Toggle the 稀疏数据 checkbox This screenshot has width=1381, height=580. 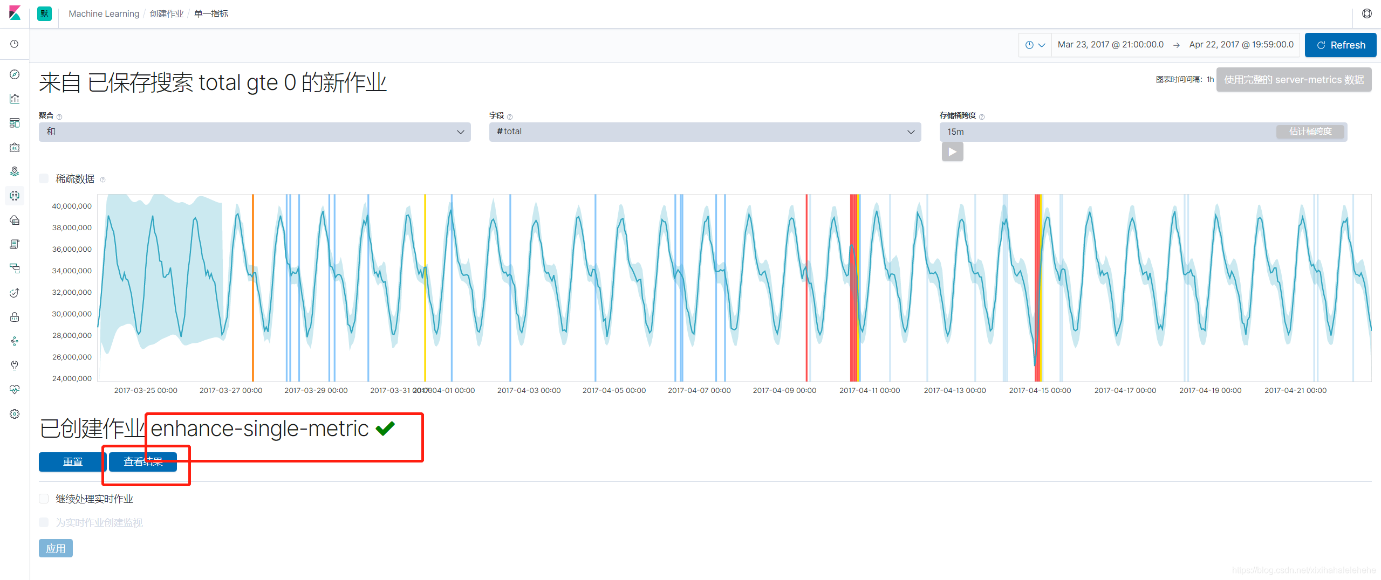pos(44,178)
